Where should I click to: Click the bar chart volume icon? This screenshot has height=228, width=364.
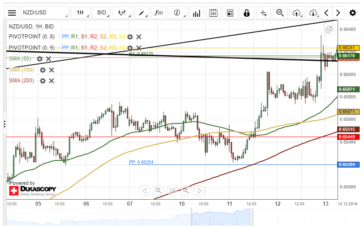click(x=196, y=13)
